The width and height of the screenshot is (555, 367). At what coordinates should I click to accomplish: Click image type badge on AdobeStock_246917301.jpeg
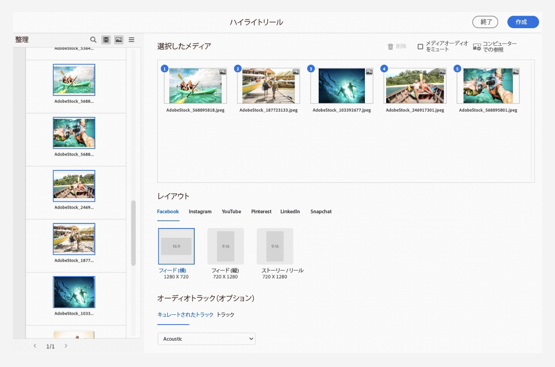tap(442, 72)
